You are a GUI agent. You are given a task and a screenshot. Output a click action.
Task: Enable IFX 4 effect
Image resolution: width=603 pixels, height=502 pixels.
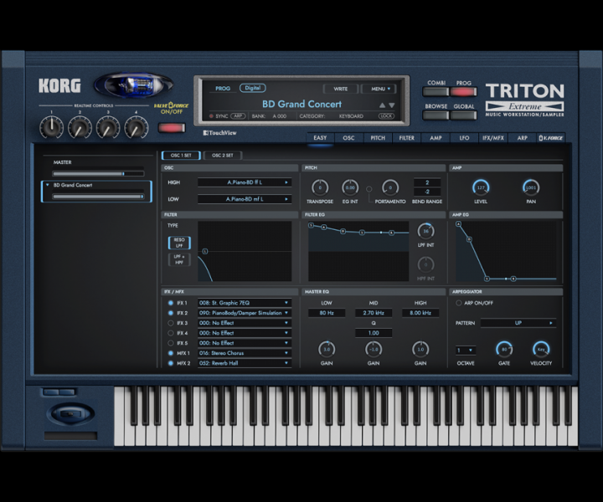coord(171,333)
